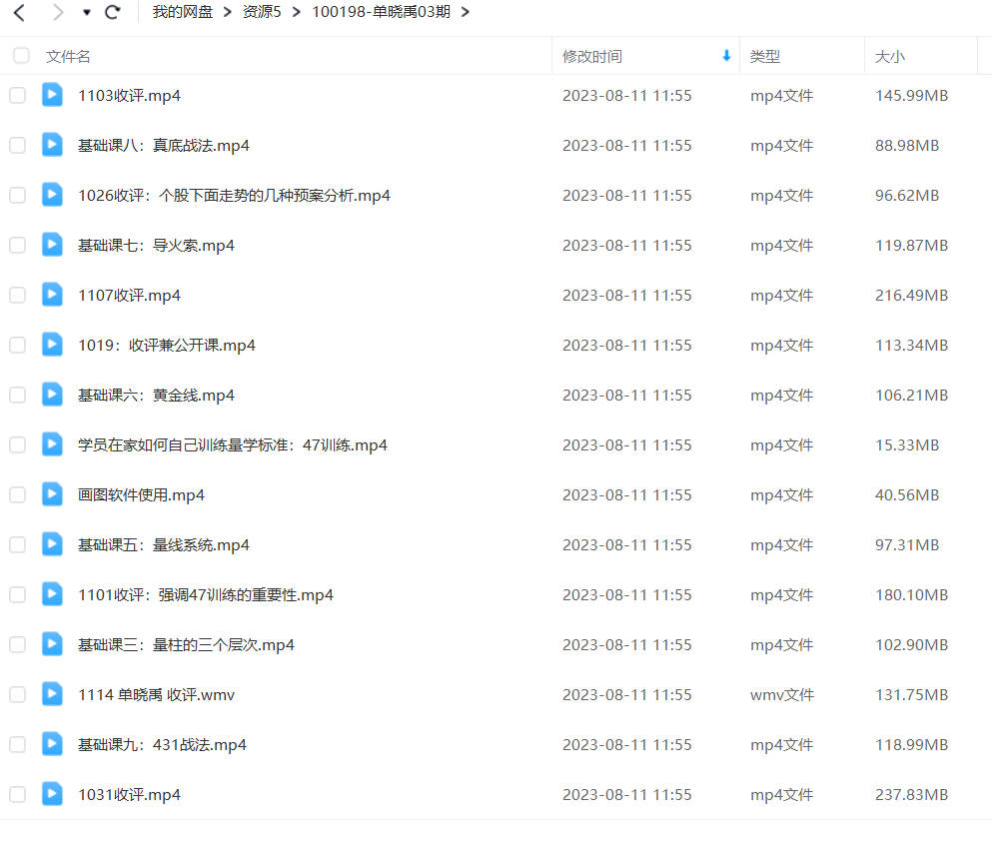Open 1026收评：个股下面走势的几种预案分析.mp4
The image size is (992, 845).
pos(234,196)
